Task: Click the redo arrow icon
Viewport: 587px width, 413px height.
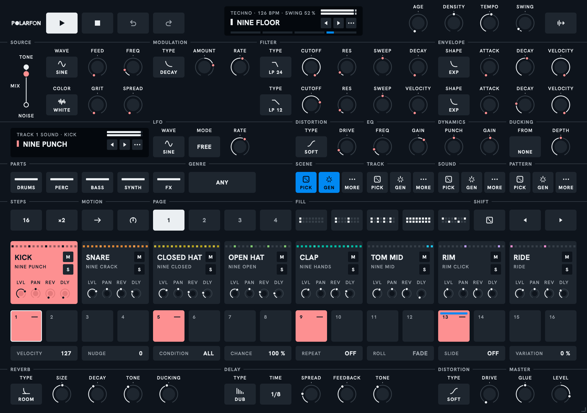Action: (x=169, y=23)
